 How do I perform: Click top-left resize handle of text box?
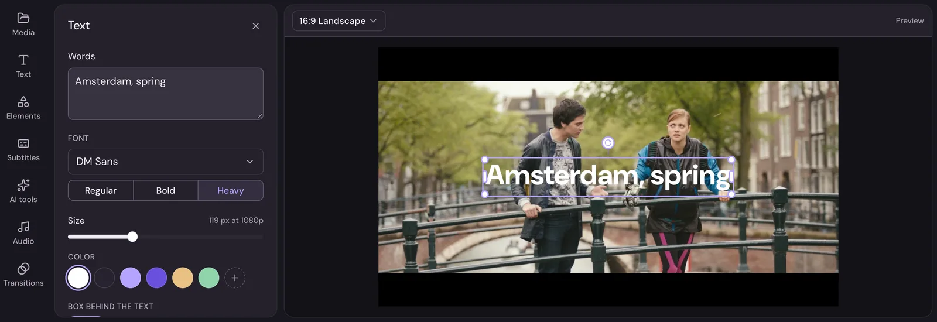tap(485, 159)
